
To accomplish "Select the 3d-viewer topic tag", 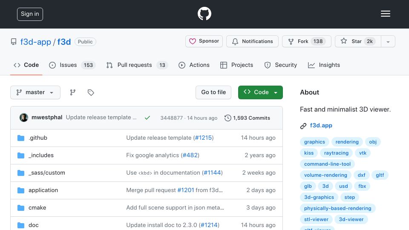I will point(351,219).
